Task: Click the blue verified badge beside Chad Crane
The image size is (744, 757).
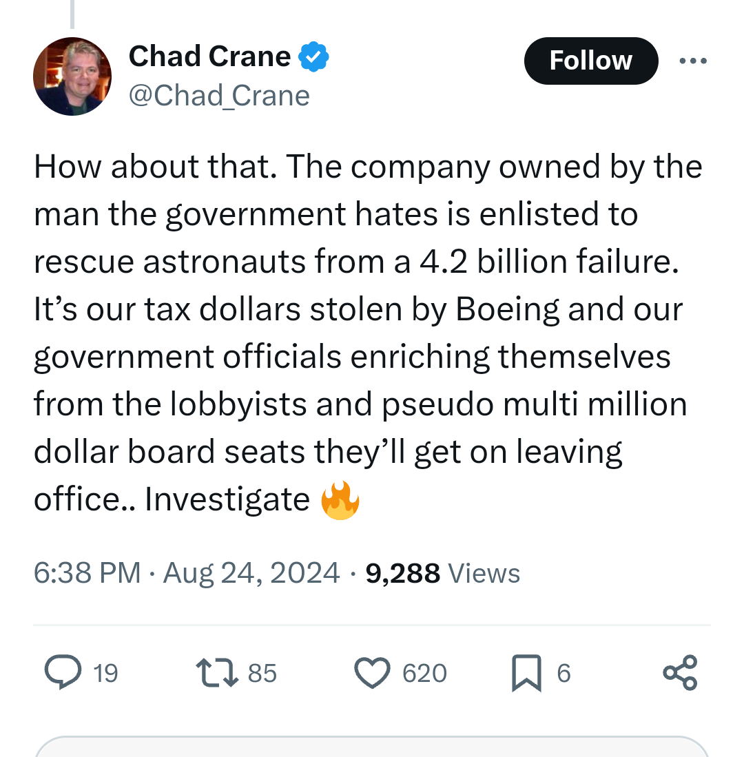Action: point(313,57)
